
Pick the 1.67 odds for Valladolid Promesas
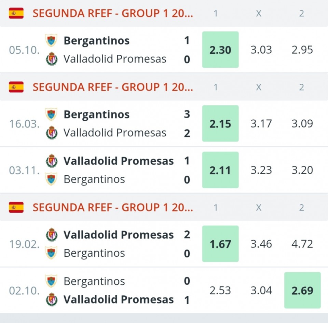pos(220,244)
